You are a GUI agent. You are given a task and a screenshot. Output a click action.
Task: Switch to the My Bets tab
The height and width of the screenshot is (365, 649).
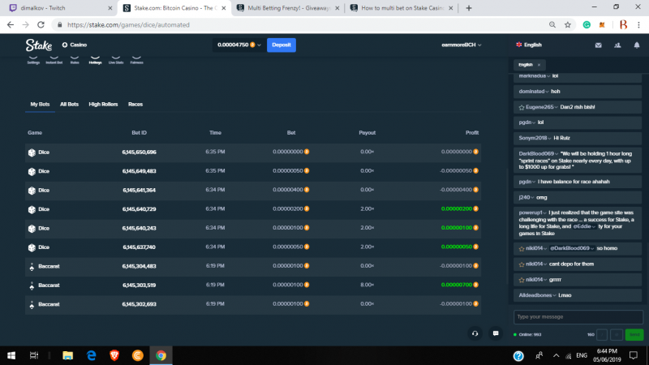[40, 105]
